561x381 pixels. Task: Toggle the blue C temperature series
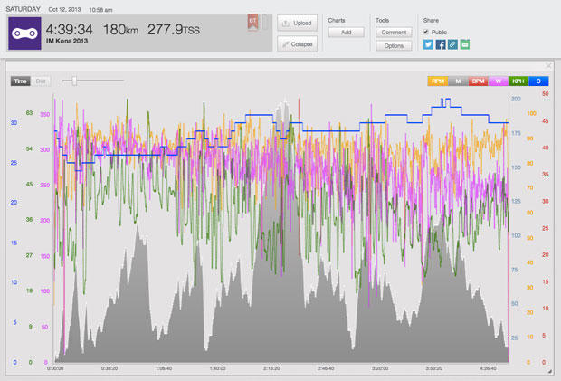537,81
